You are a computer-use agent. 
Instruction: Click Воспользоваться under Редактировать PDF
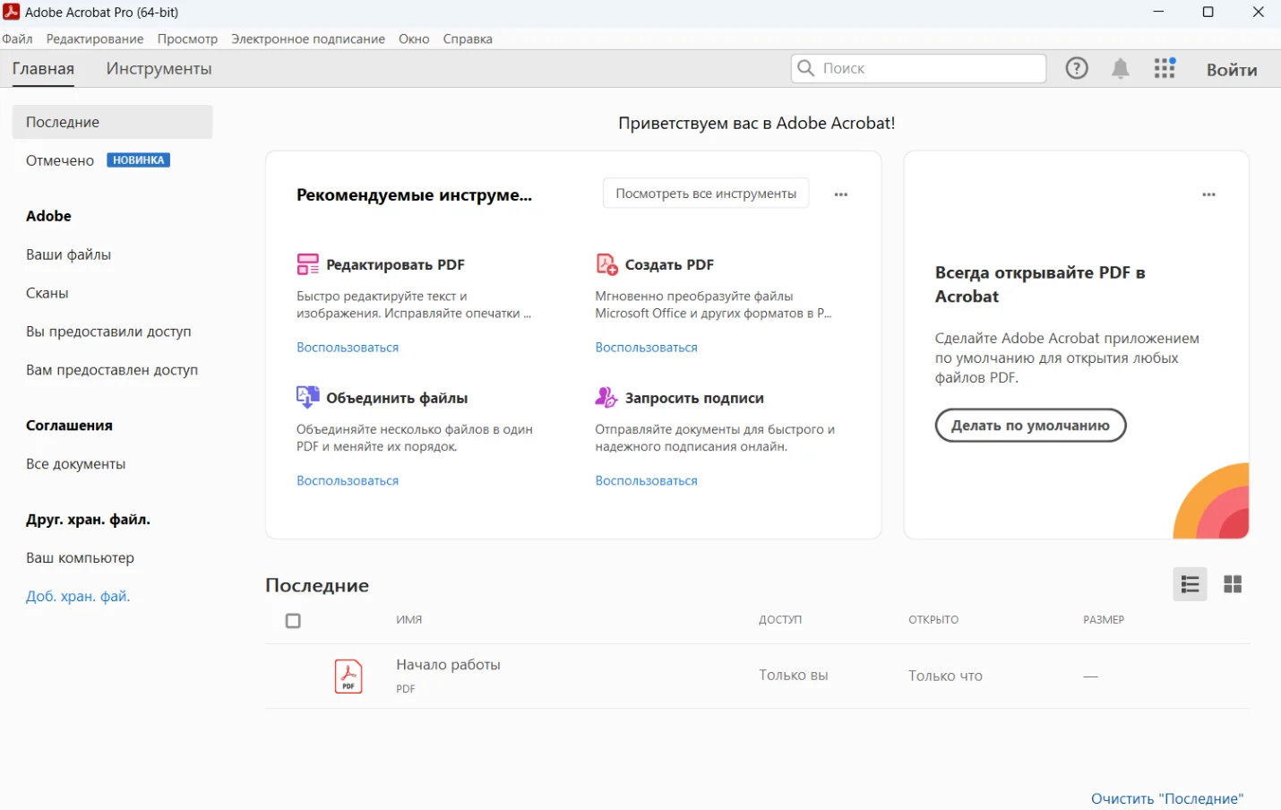coord(348,348)
